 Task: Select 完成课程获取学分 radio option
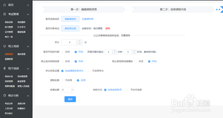coord(72,71)
